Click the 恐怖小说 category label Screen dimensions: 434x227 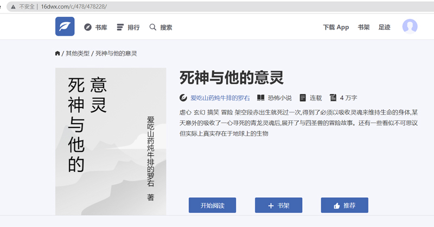click(x=280, y=98)
